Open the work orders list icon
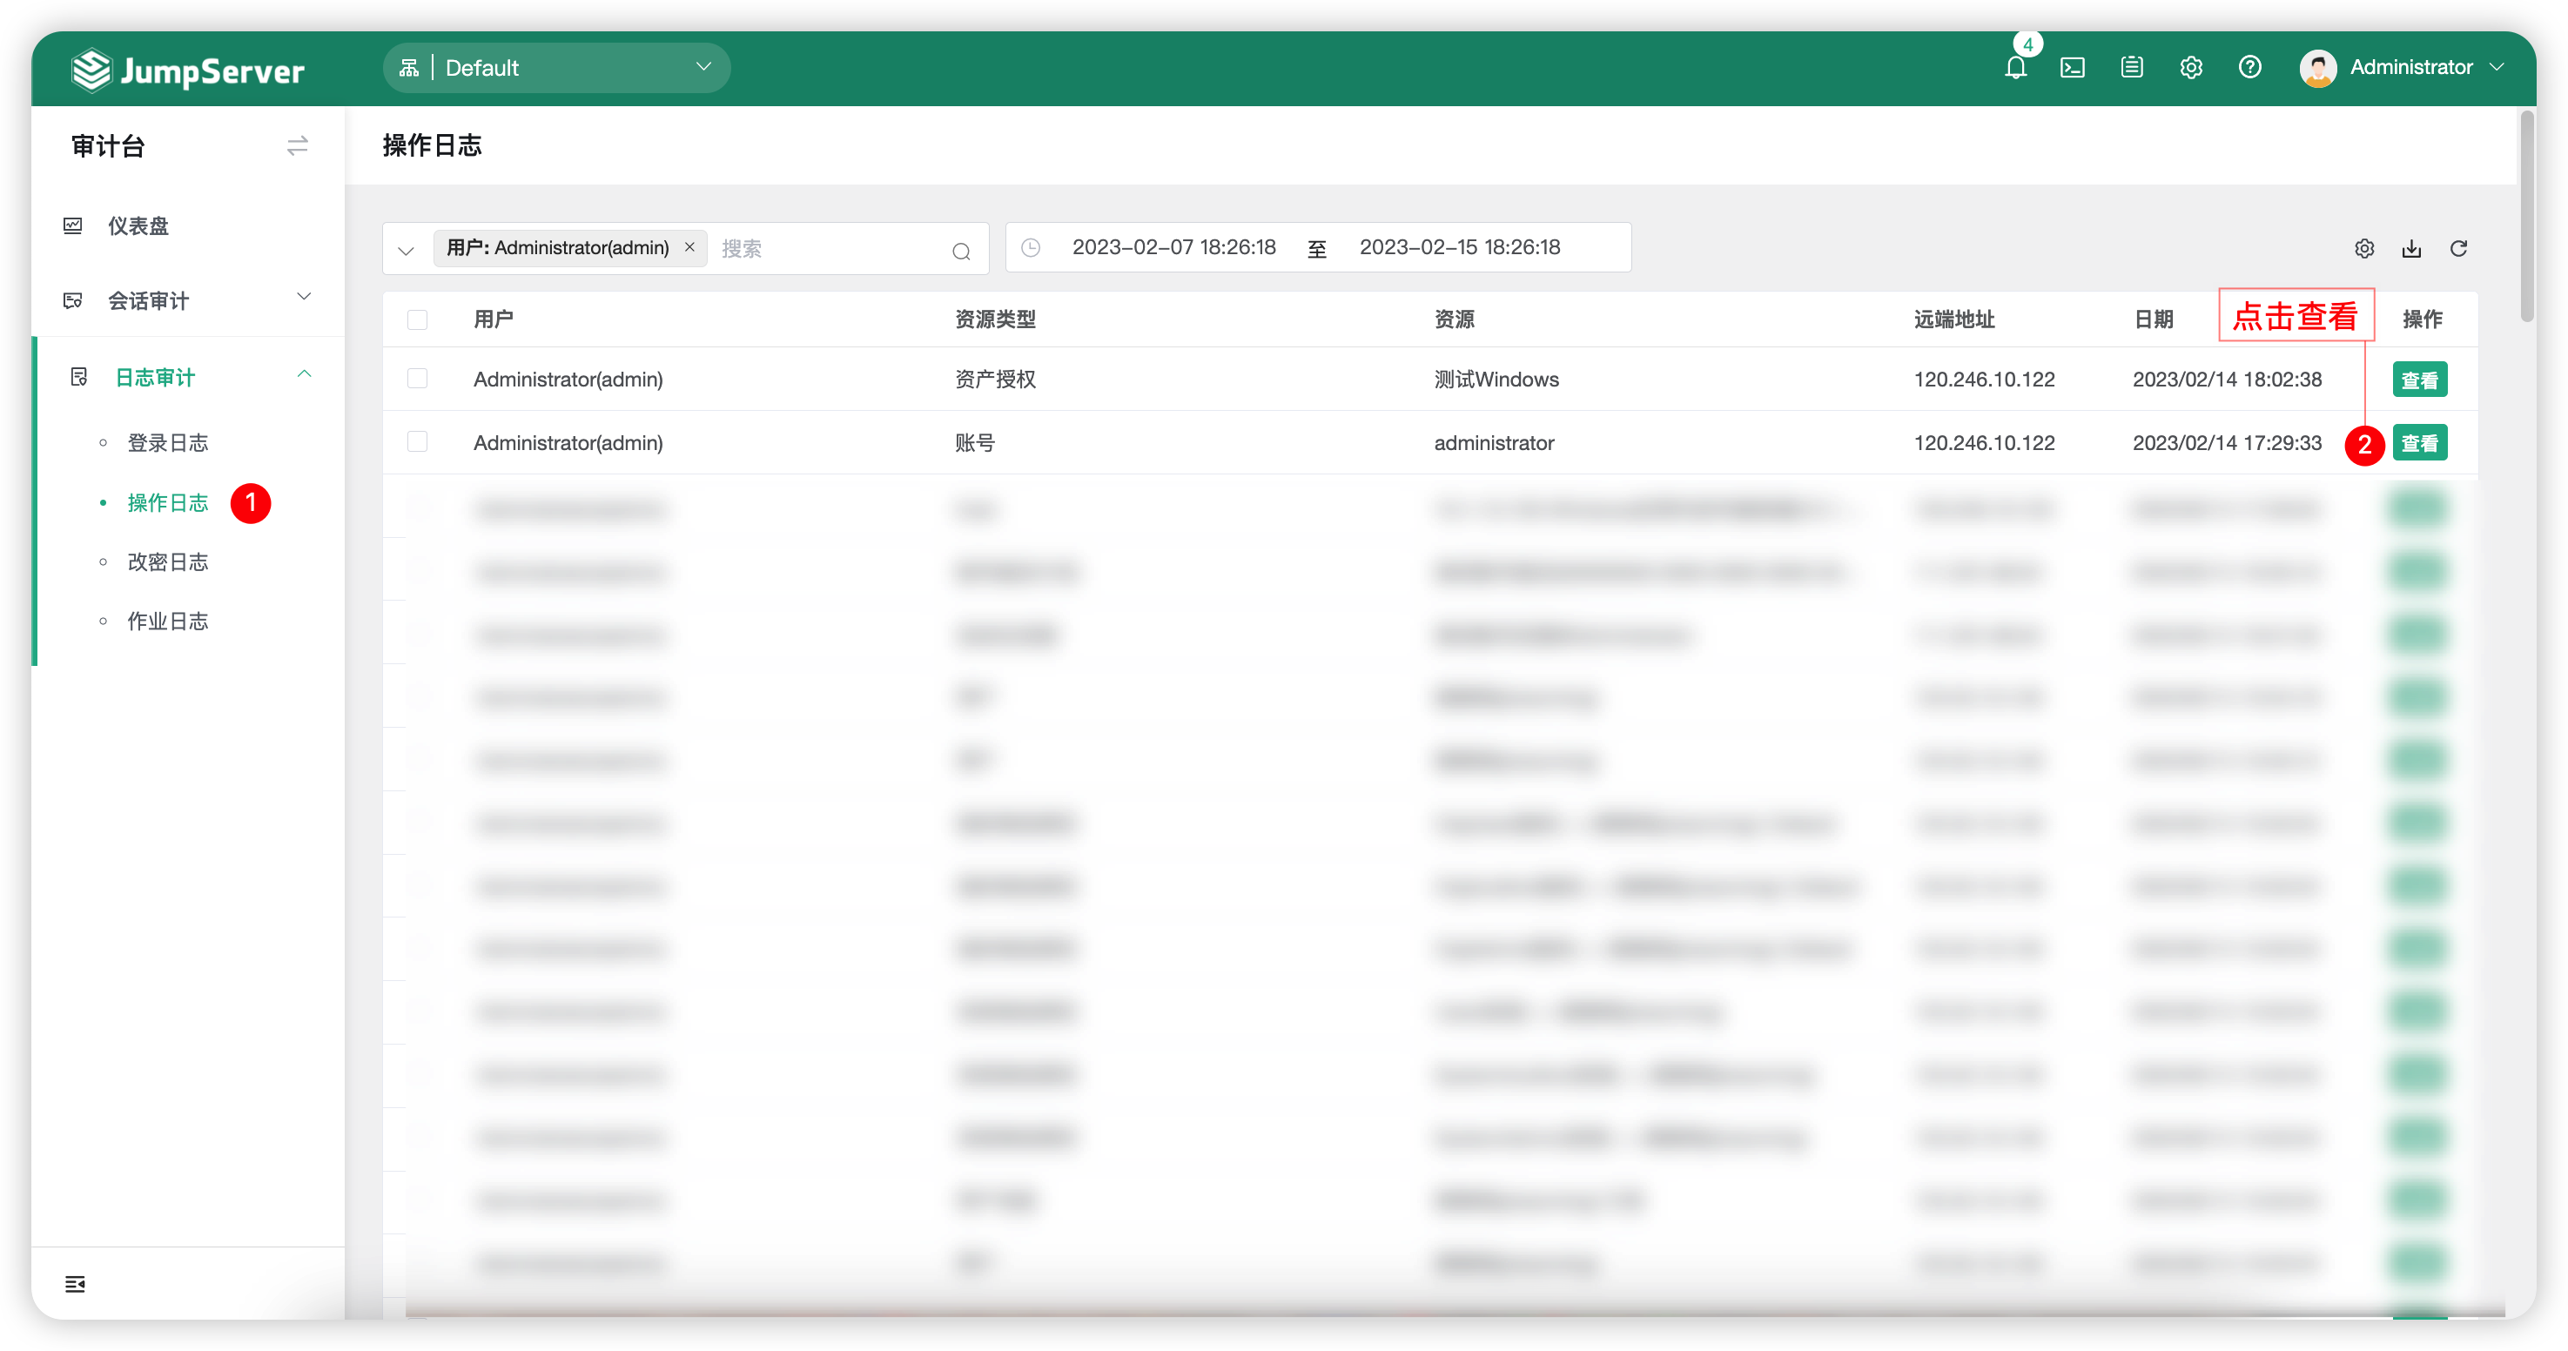 pos(2131,67)
